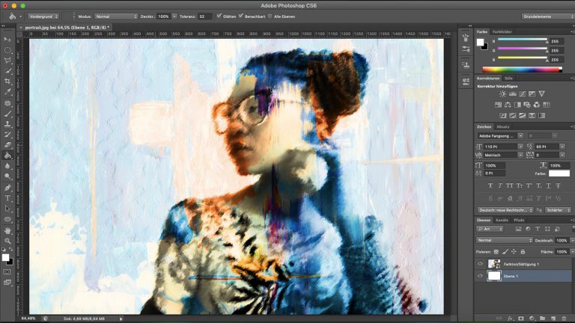The image size is (575, 323).
Task: Enable the Alle Ebenen checkbox
Action: 270,16
